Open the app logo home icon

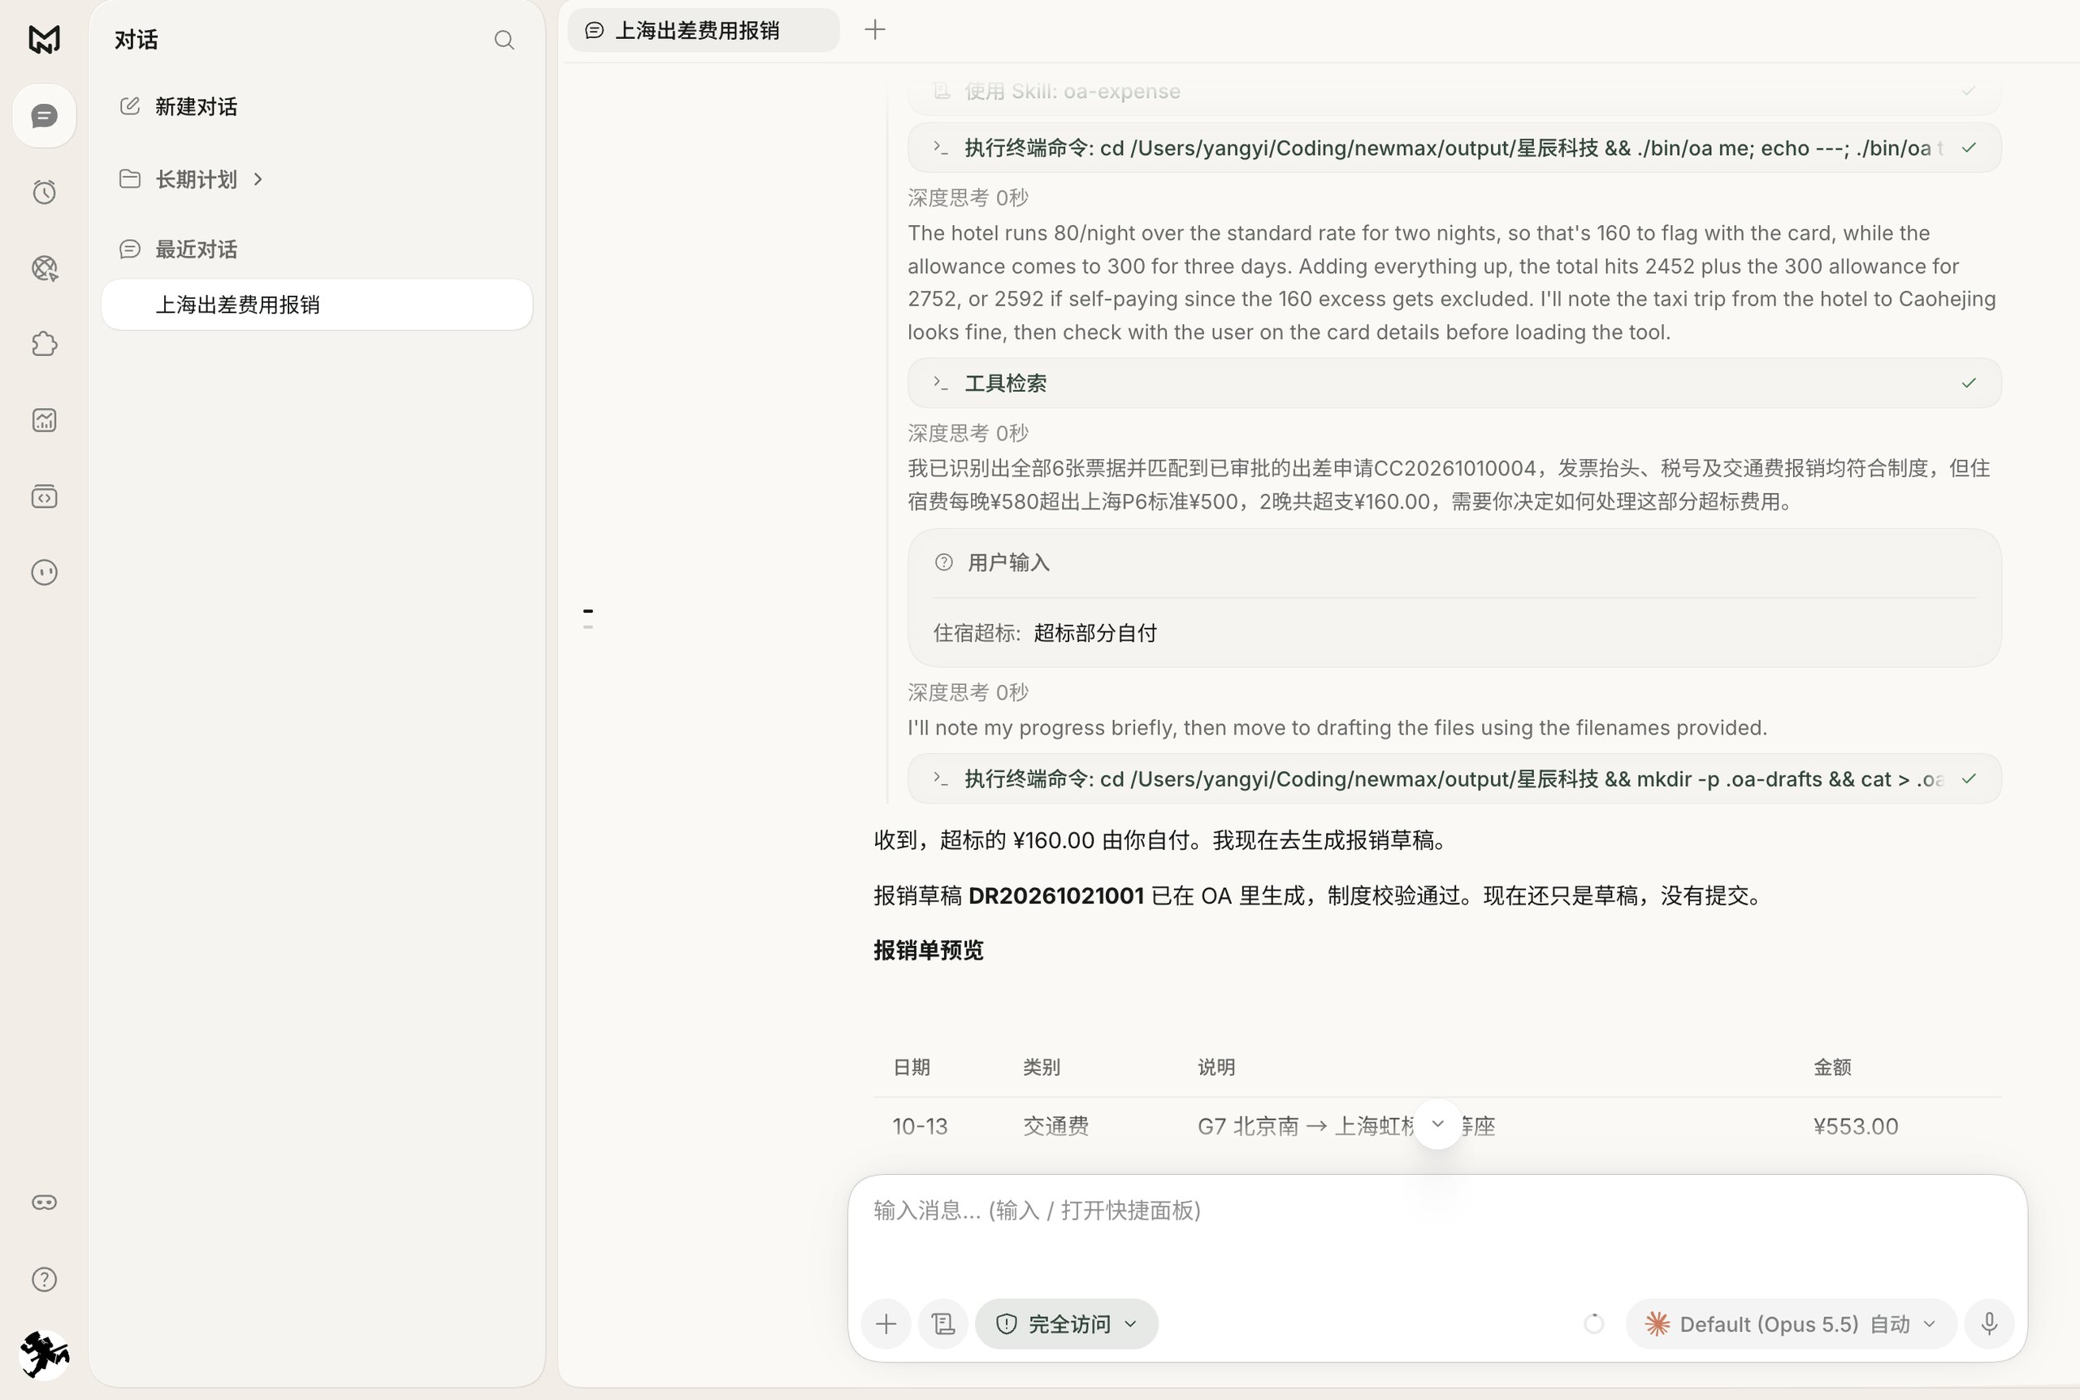pos(44,39)
